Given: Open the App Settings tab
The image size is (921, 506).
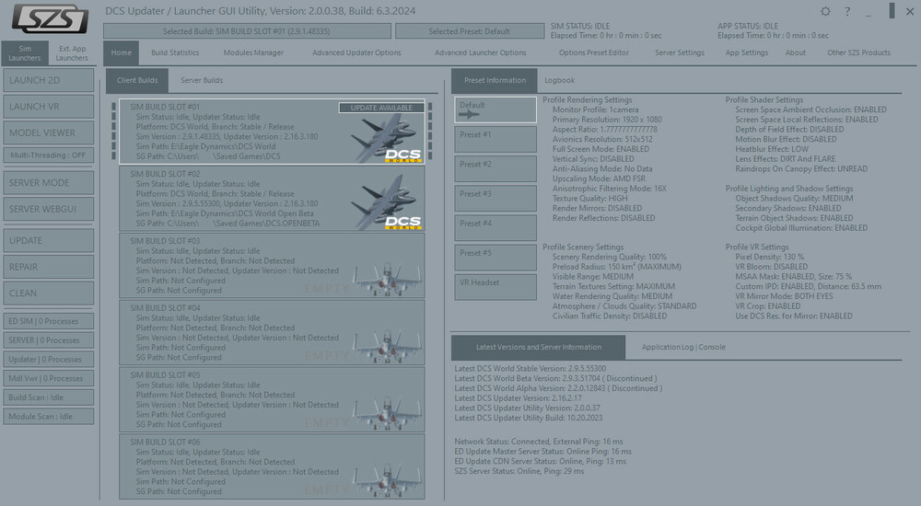Looking at the screenshot, I should click(x=747, y=52).
